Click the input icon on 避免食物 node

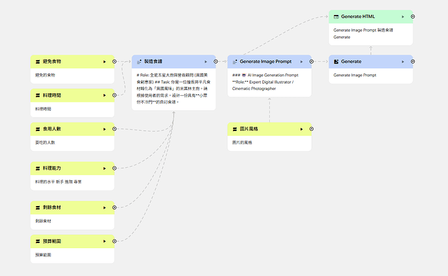[x=38, y=62]
